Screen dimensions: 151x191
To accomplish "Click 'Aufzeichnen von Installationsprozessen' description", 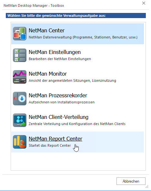I will pos(62,102).
